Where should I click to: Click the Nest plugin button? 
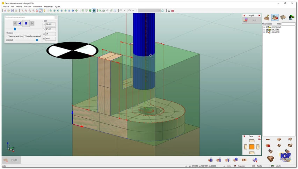[252, 20]
